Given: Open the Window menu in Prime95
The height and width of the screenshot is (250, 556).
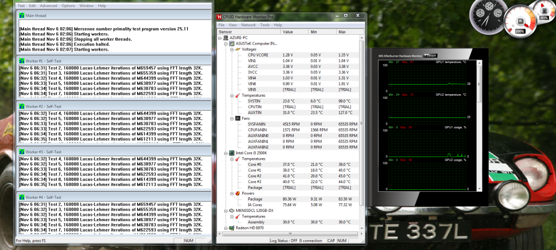Looking at the screenshot, I should click(87, 5).
